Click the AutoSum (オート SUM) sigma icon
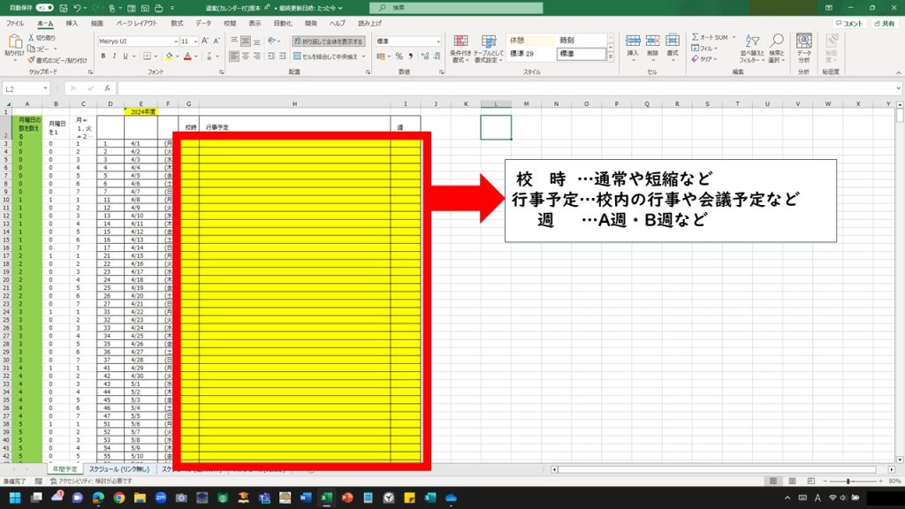 click(x=694, y=37)
